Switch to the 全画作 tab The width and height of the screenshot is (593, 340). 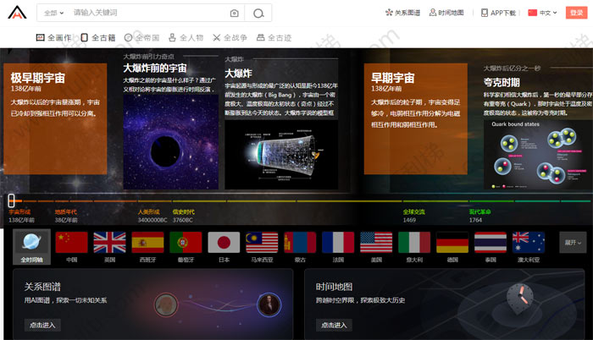coord(54,38)
